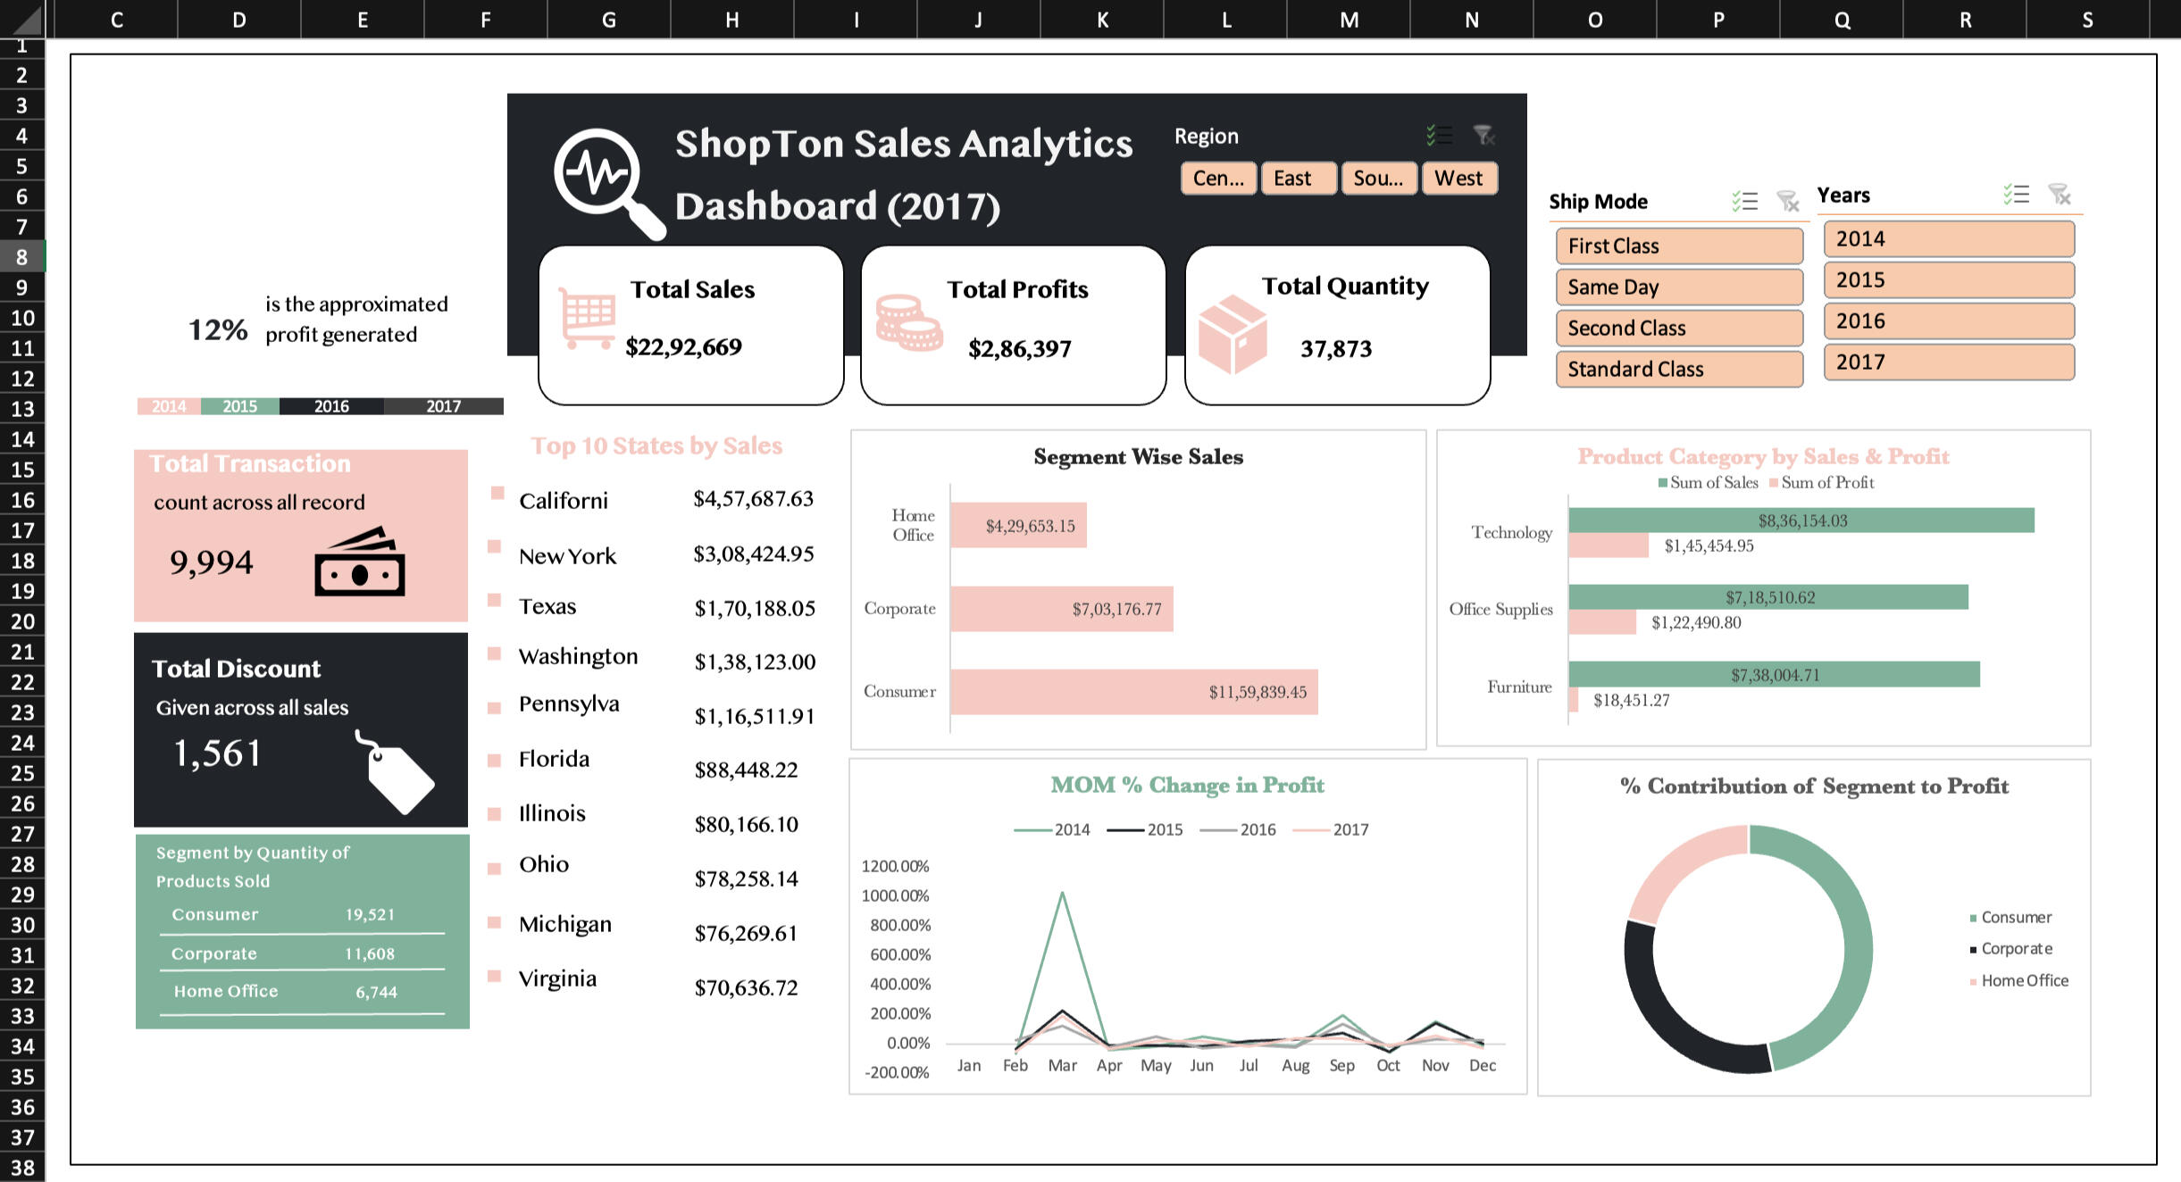Clear the Ship Mode slicer filter
The width and height of the screenshot is (2181, 1182).
coord(1787,201)
